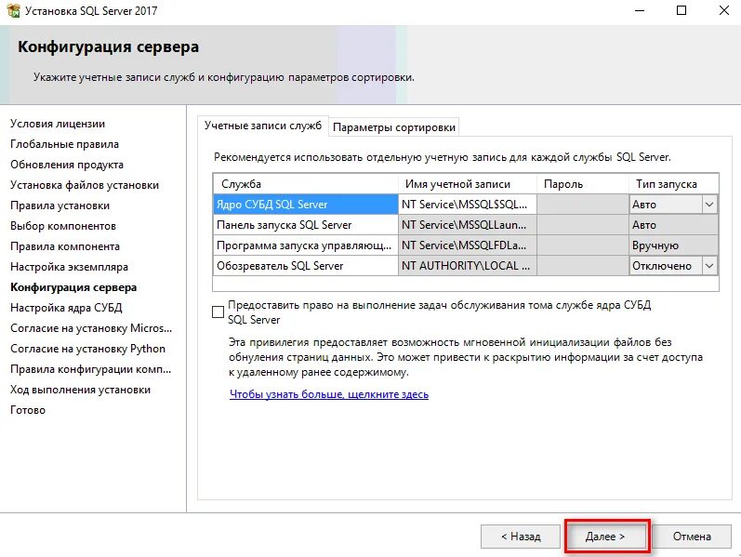Cancel setup with Отмена button

(x=692, y=537)
